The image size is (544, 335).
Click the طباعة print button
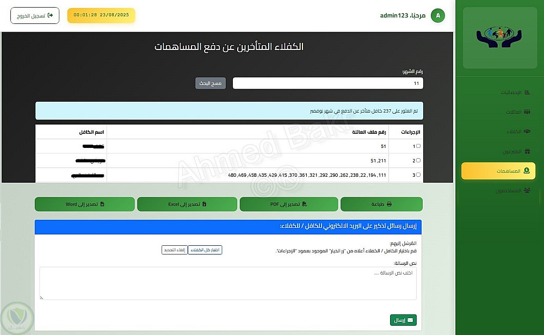point(382,204)
